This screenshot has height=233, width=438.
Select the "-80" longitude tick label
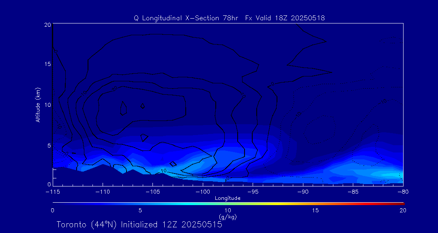tap(403, 192)
